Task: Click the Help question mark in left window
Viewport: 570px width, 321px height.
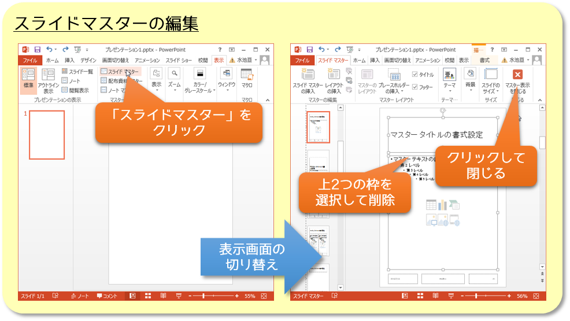Action: (x=220, y=49)
